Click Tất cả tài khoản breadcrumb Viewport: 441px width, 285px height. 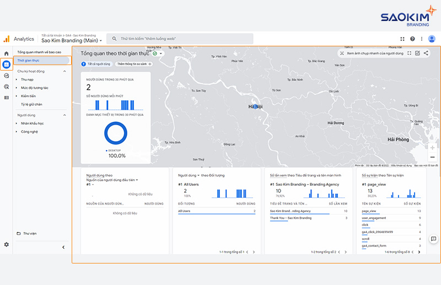click(x=51, y=35)
